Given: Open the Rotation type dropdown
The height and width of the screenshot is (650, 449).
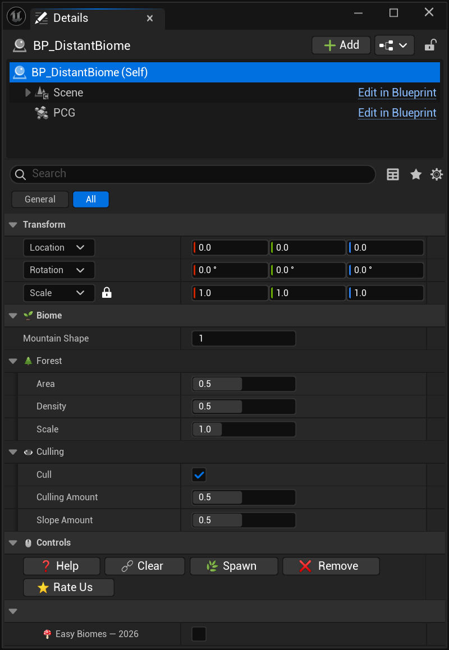Looking at the screenshot, I should (x=59, y=270).
